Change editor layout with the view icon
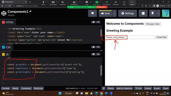This screenshot has width=171, height=96. point(143,13)
